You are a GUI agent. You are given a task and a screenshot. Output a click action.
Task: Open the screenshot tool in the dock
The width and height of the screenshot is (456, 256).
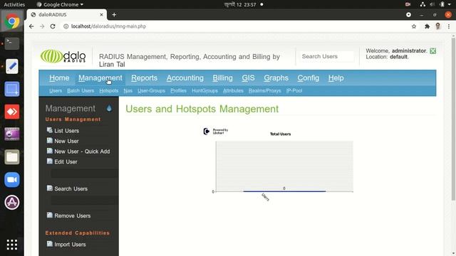pos(12,89)
